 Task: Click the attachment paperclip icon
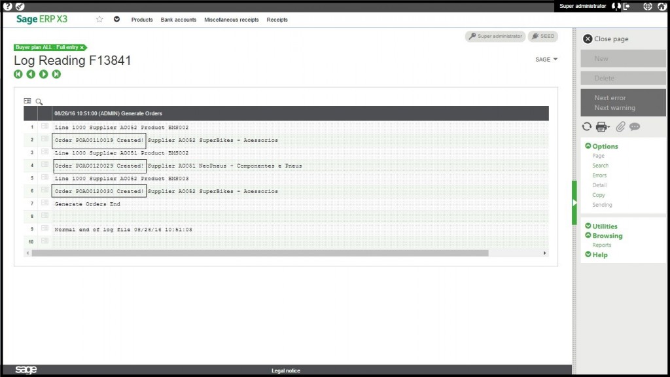(x=620, y=126)
